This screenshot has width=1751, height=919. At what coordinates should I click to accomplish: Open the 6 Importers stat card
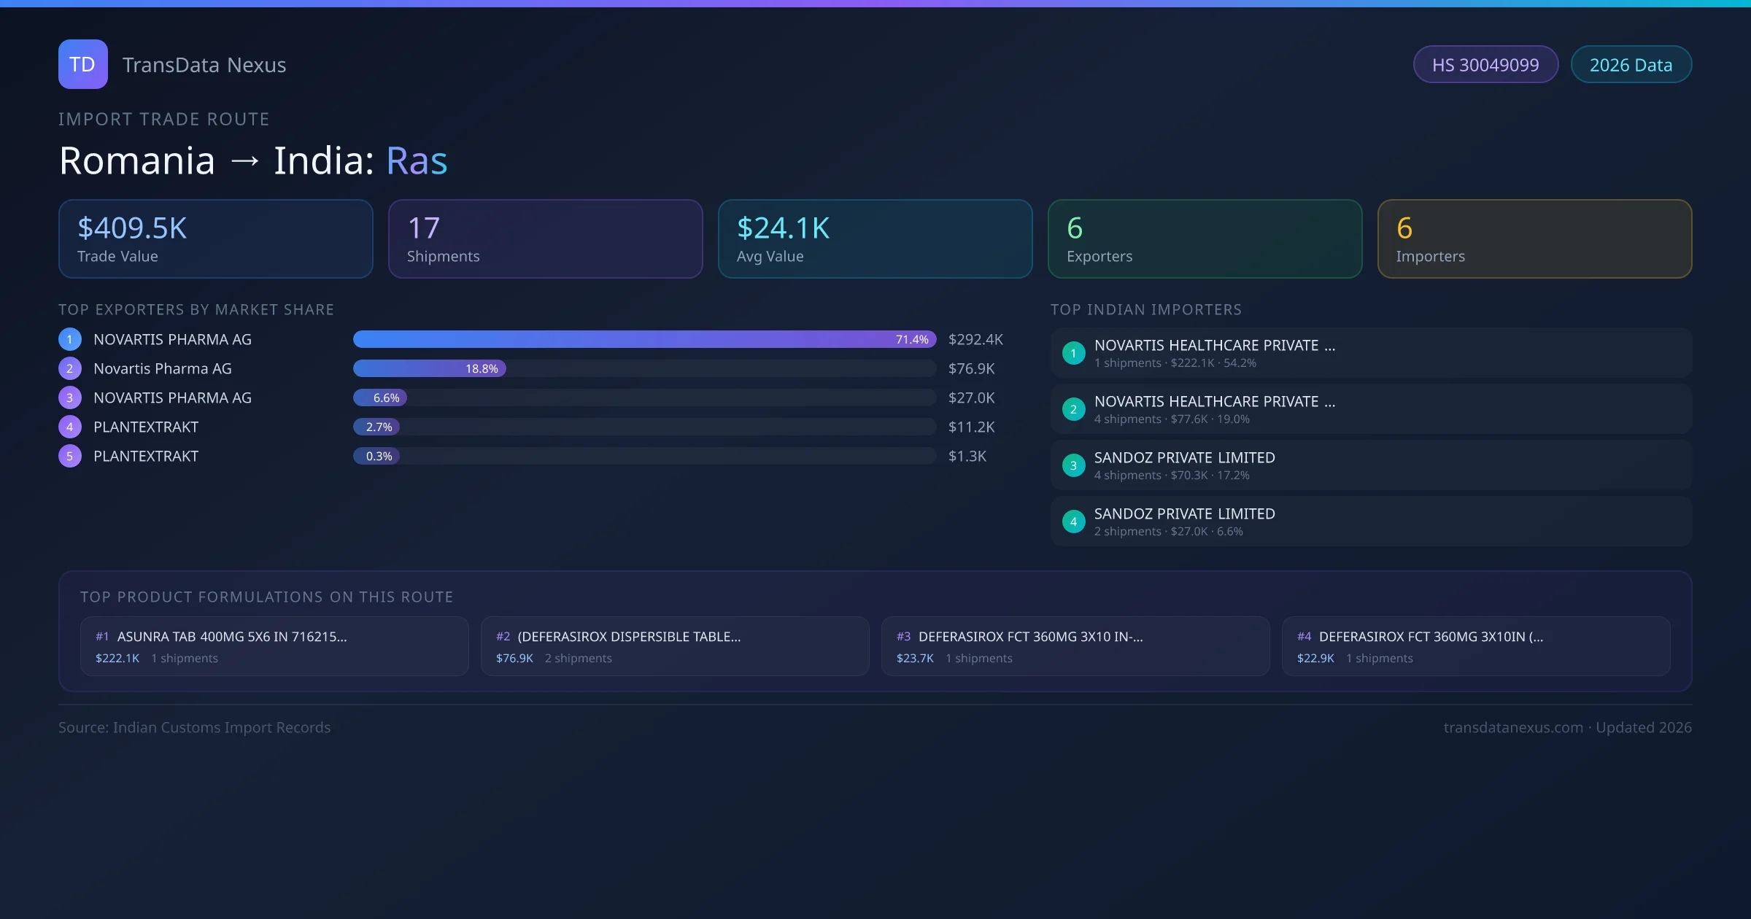(x=1534, y=239)
